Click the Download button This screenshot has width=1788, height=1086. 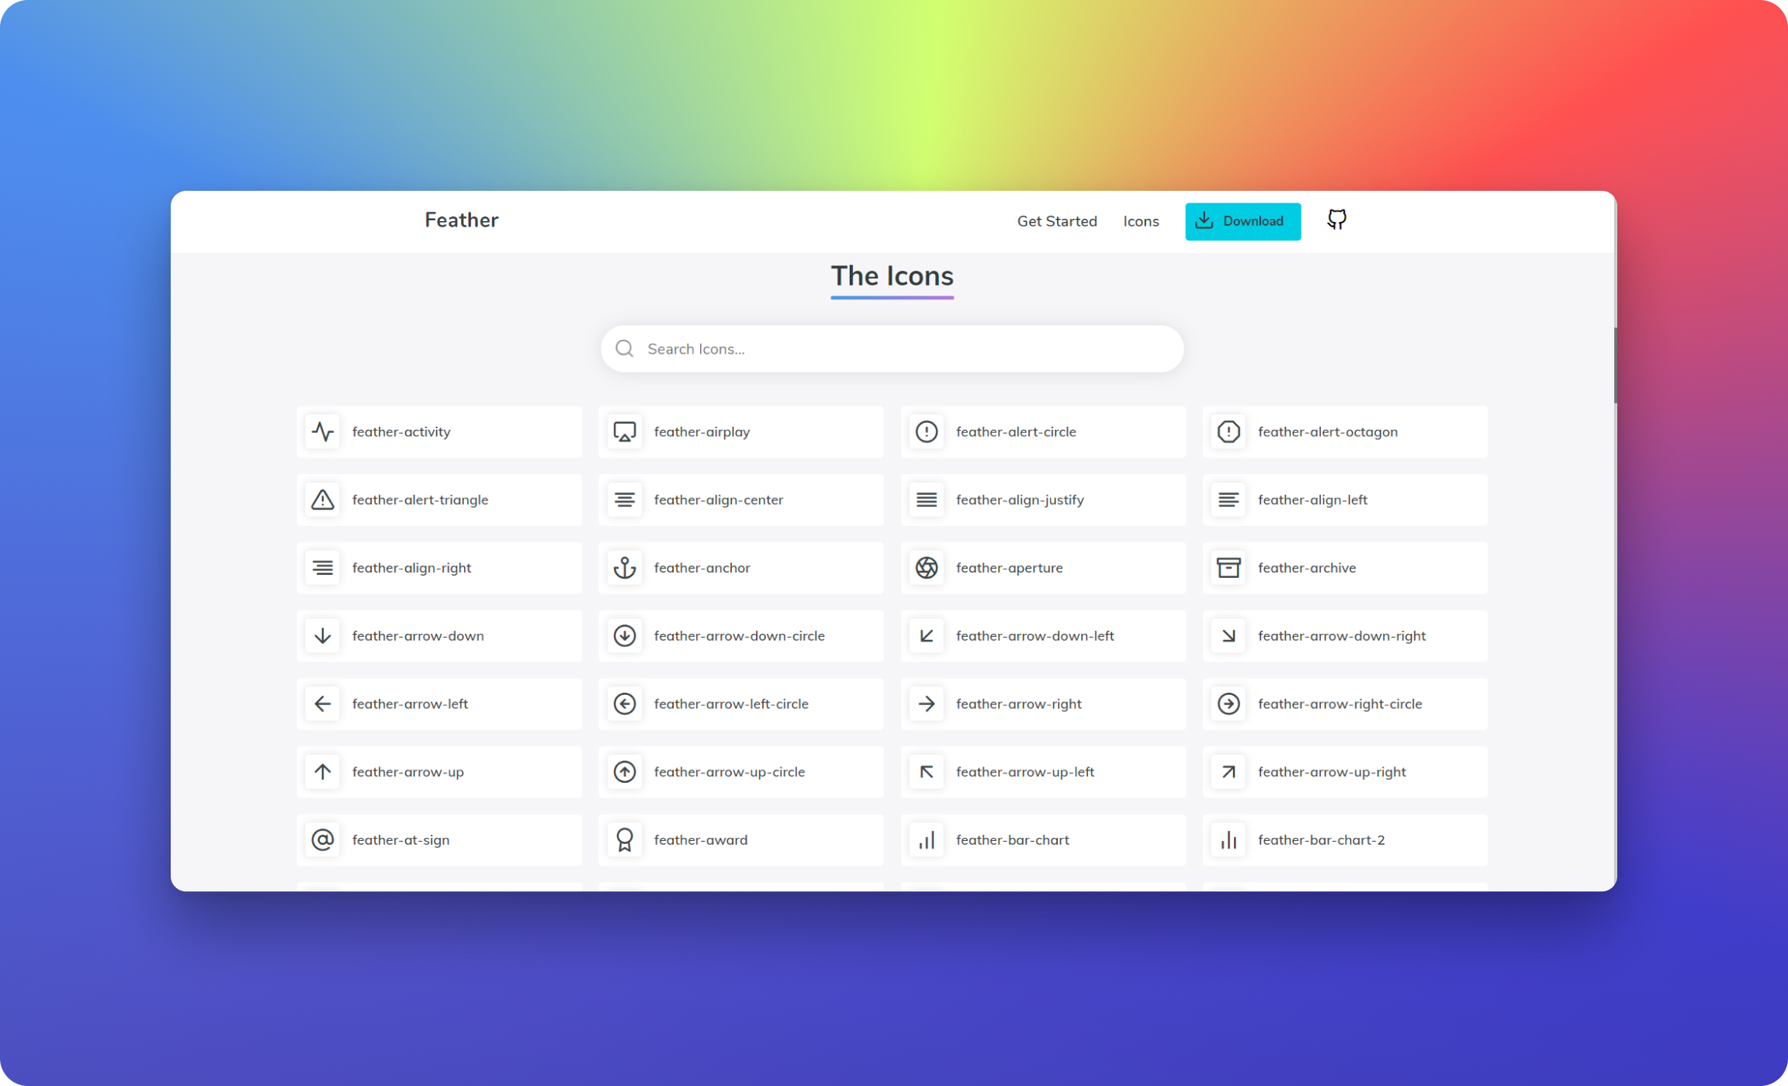(1242, 221)
